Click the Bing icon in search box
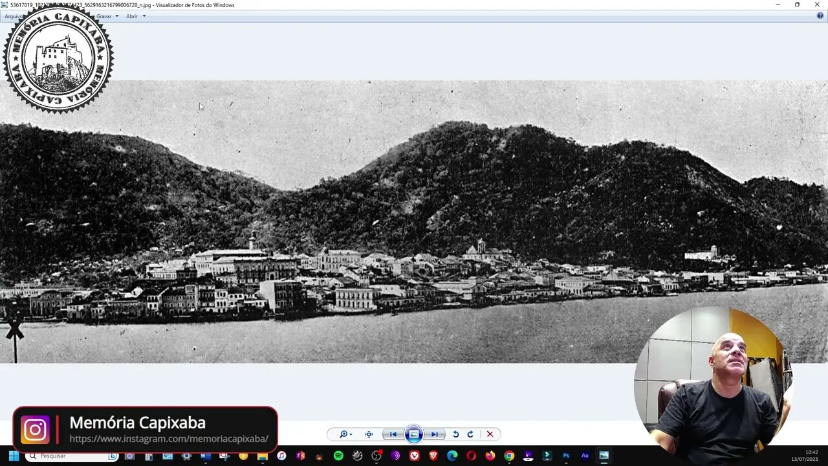828x466 pixels. [x=113, y=456]
